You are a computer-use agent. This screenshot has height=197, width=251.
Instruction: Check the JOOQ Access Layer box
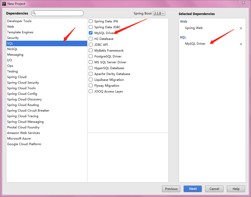point(91,91)
